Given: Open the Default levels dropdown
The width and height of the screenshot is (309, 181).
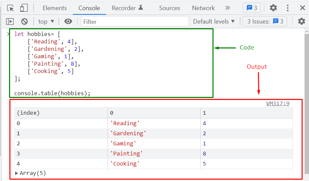Looking at the screenshot, I should coord(214,21).
